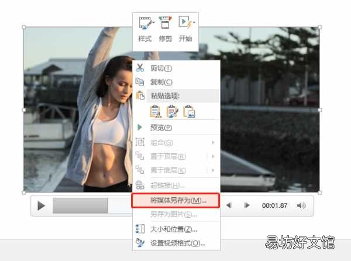
Task: Click the 修剪 trim video icon
Action: point(165,23)
